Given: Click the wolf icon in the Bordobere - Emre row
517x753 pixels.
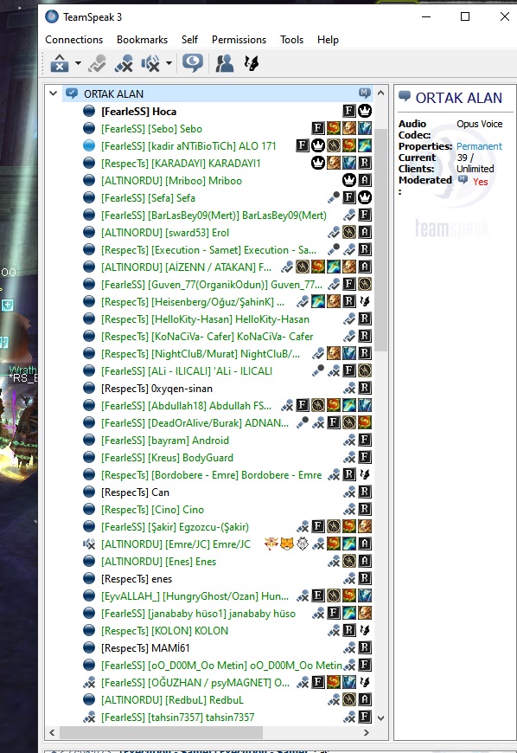Looking at the screenshot, I should coord(365,474).
